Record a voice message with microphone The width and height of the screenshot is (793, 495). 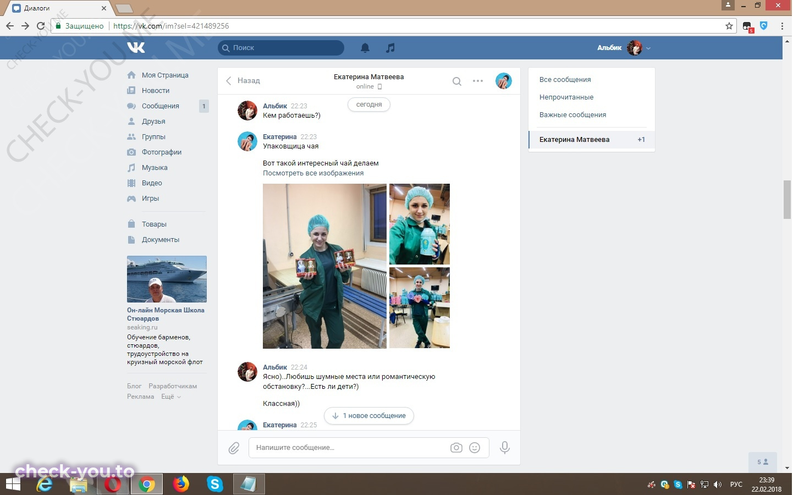coord(505,448)
